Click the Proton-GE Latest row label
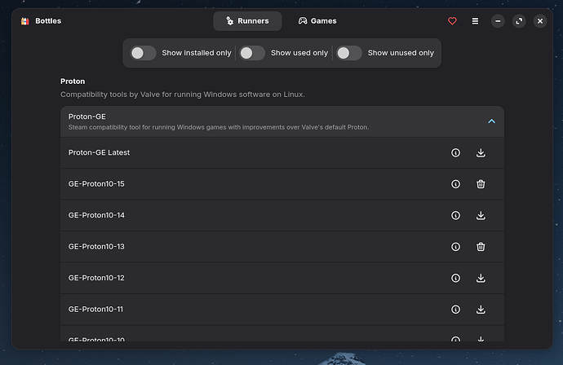The height and width of the screenshot is (365, 563). pos(99,152)
